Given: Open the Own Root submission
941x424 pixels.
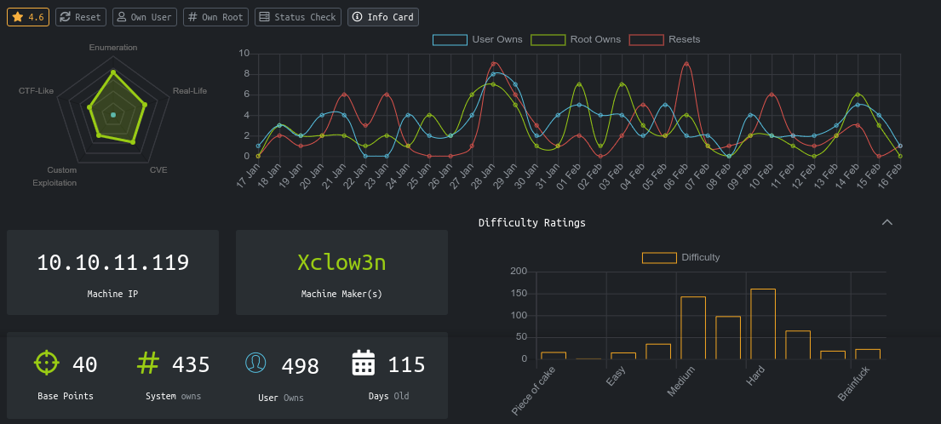Looking at the screenshot, I should click(215, 17).
